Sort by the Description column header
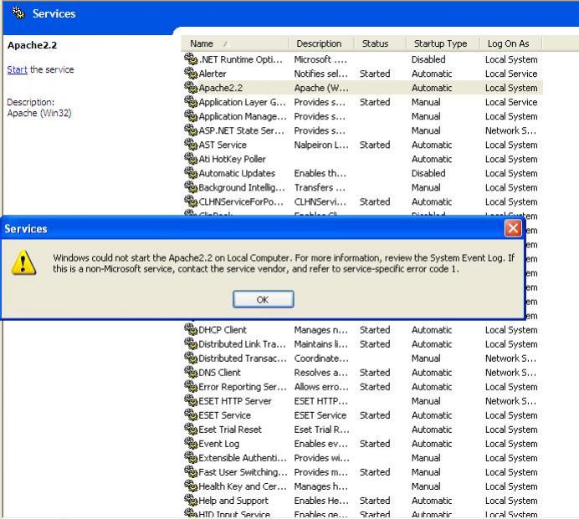The height and width of the screenshot is (519, 579). [321, 43]
